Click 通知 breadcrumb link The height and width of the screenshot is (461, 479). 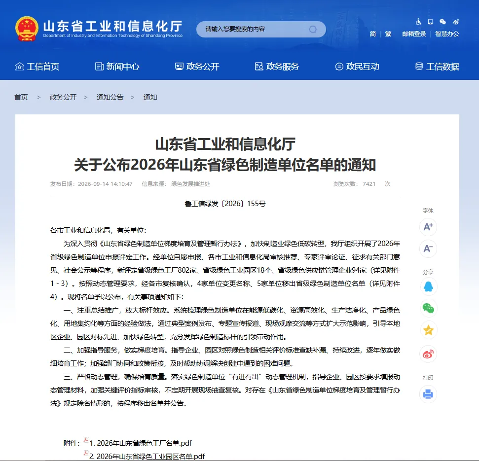pyautogui.click(x=150, y=97)
